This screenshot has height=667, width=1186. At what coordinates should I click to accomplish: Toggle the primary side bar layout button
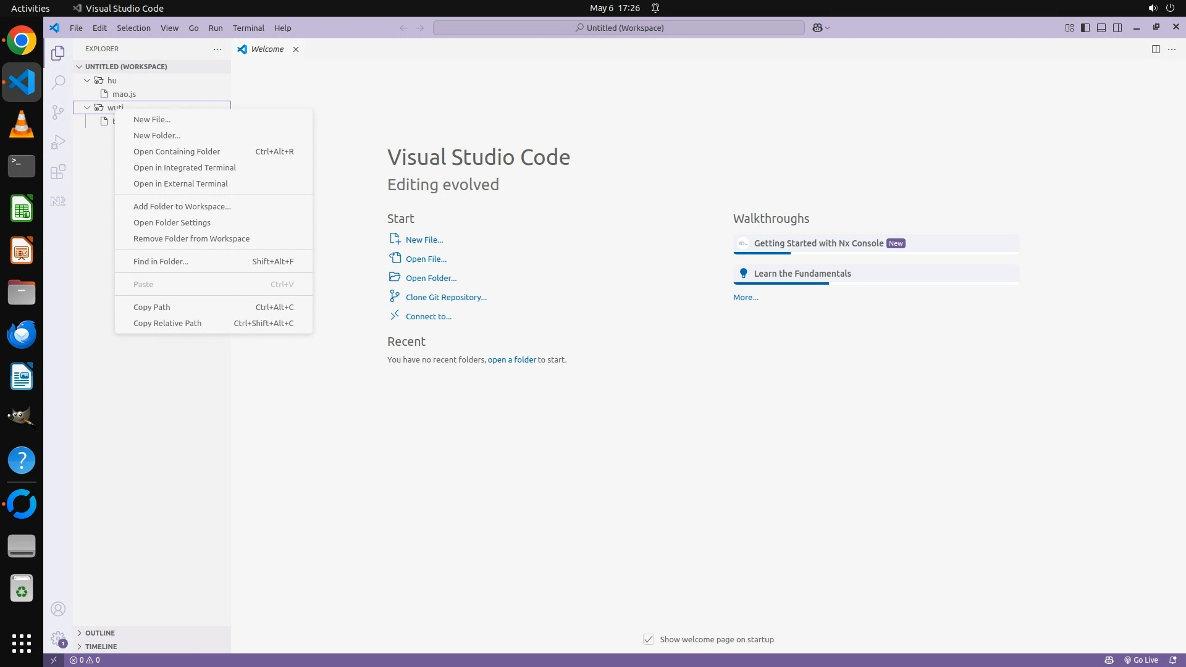pyautogui.click(x=1085, y=28)
